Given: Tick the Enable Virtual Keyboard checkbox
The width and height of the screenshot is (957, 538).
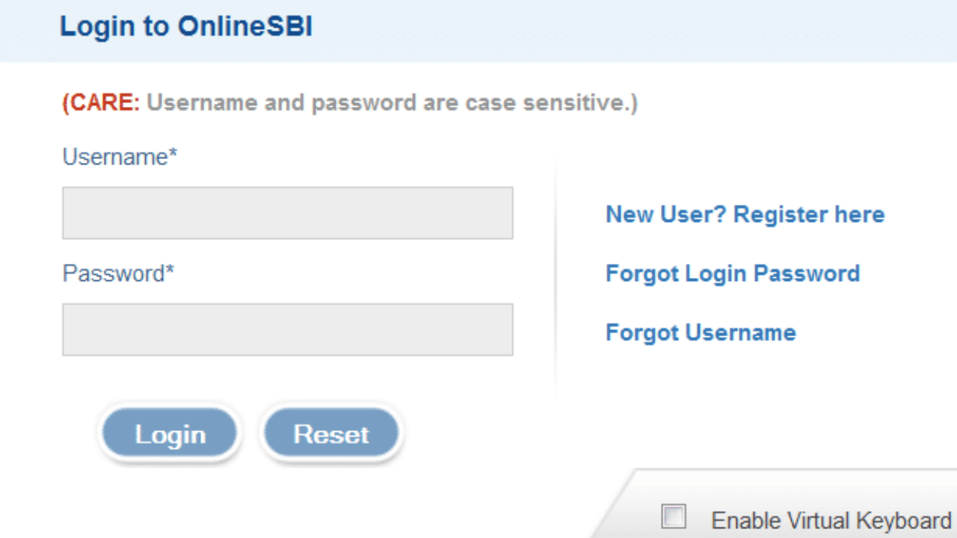Looking at the screenshot, I should click(674, 516).
